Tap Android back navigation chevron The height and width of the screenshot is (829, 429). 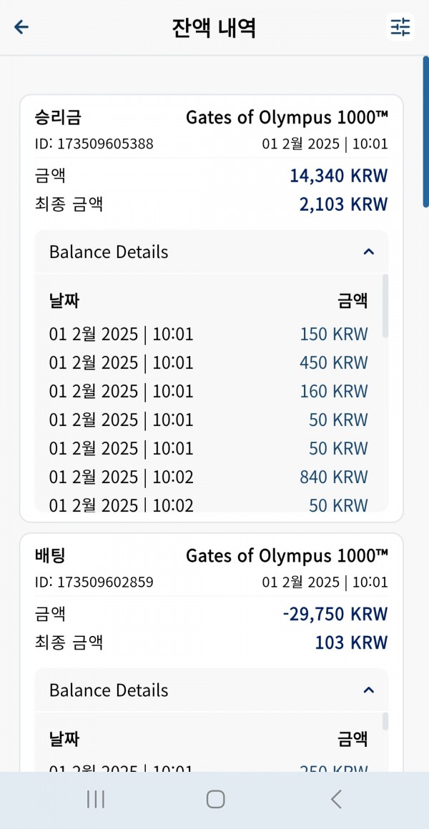[x=336, y=800]
